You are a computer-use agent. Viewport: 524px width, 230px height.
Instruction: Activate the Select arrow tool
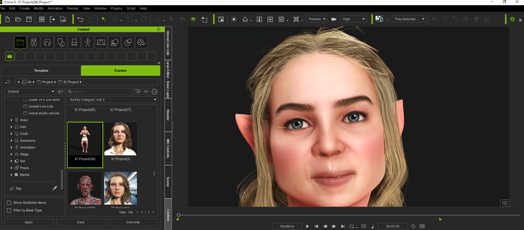[x=104, y=19]
